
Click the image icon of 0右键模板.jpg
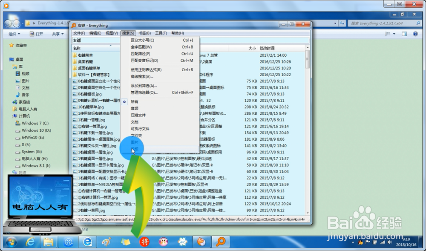(75, 94)
